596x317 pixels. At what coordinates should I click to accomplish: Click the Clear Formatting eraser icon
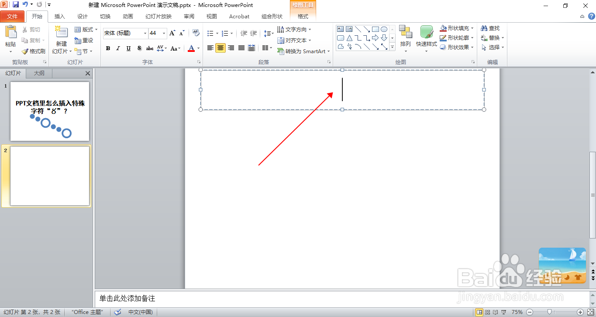196,33
